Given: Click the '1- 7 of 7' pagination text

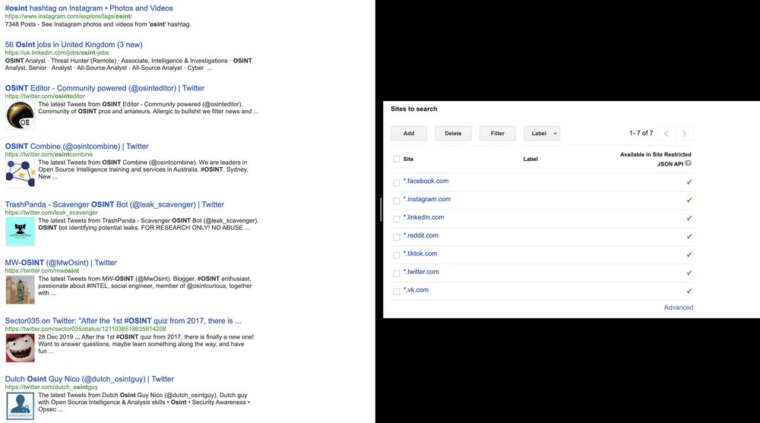Looking at the screenshot, I should point(641,133).
